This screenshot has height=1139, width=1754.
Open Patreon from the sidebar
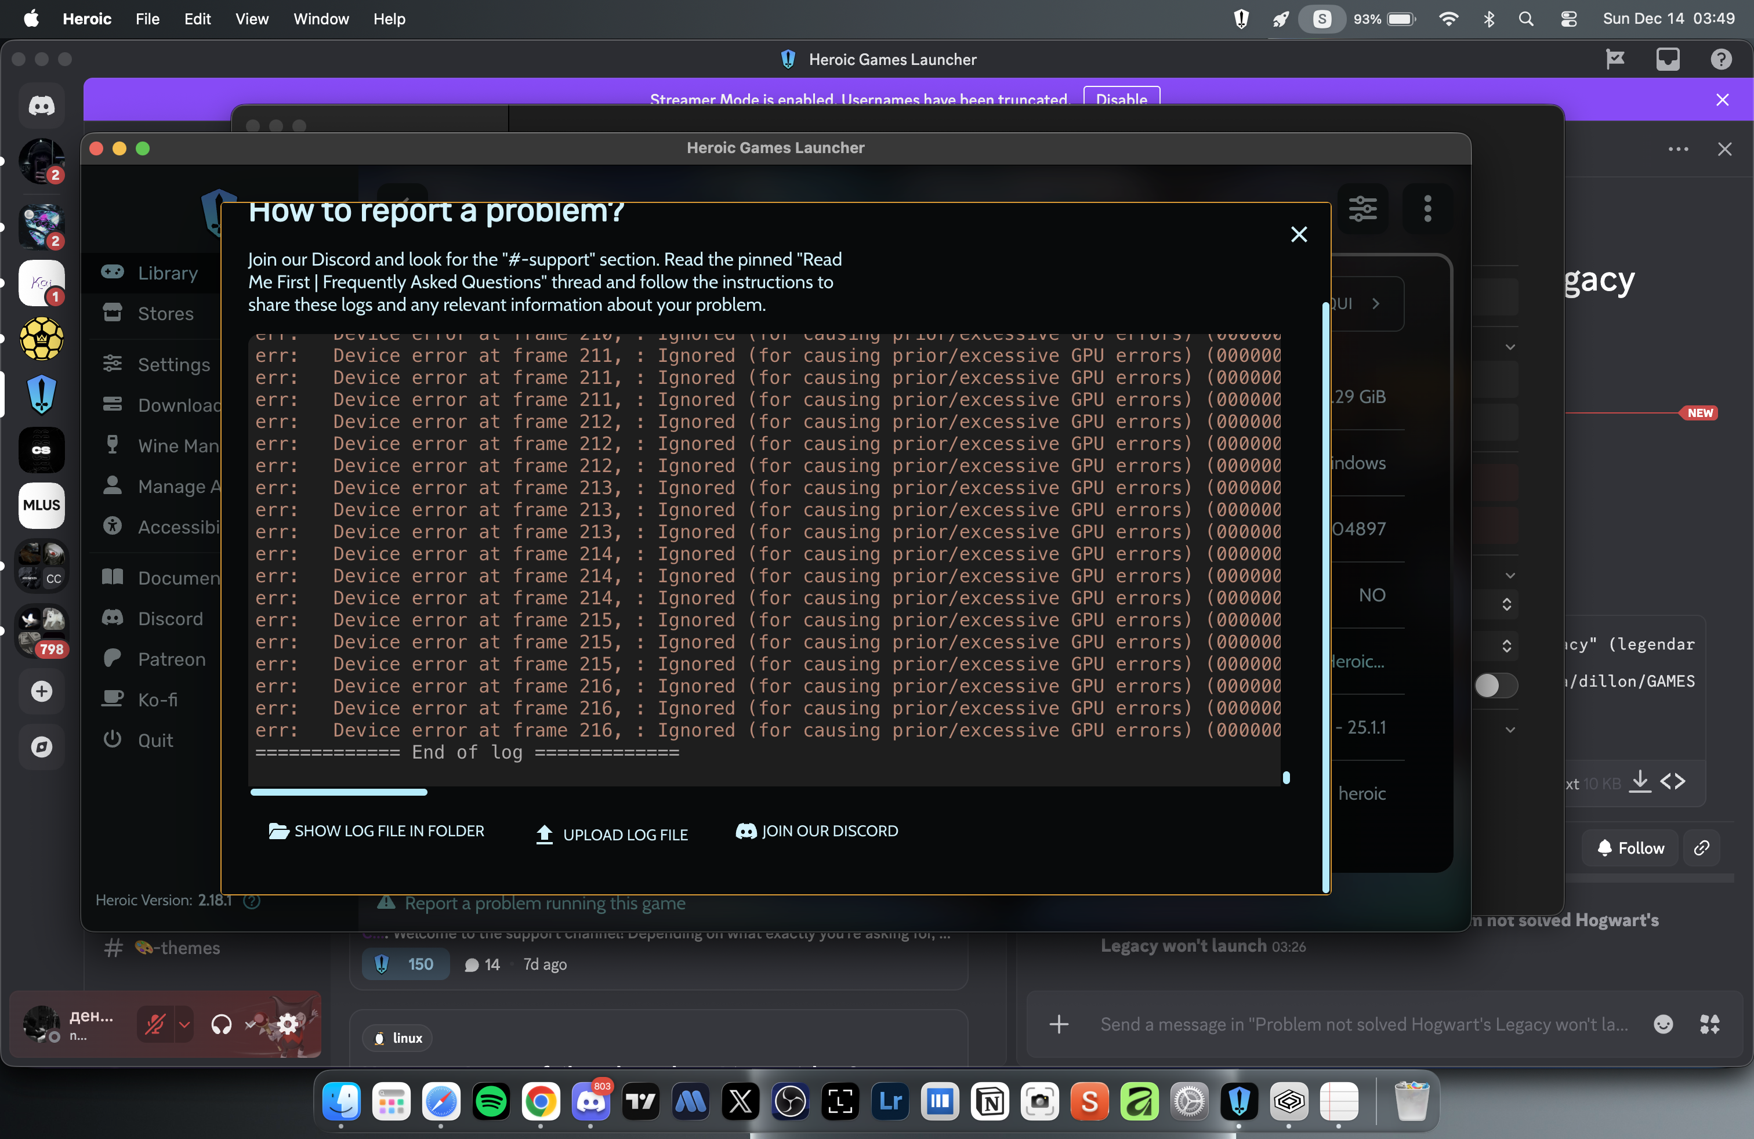tap(171, 659)
